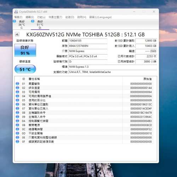Click the blue status orb for attribute 05
Screen dimensions: 177x177
coord(17,100)
